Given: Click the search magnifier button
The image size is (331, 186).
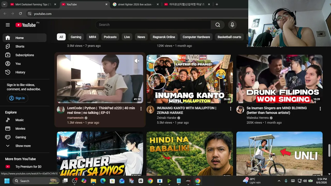Looking at the screenshot, I should [x=218, y=25].
